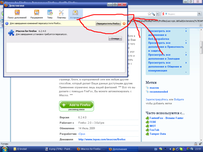
Task: Click the last icon at the status bar's right end
Action: coord(200,144)
